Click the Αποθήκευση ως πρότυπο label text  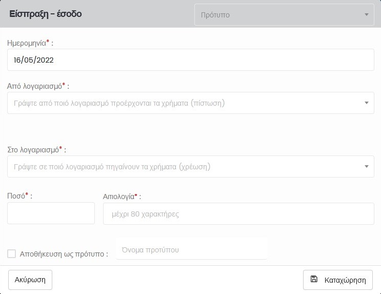tap(64, 253)
